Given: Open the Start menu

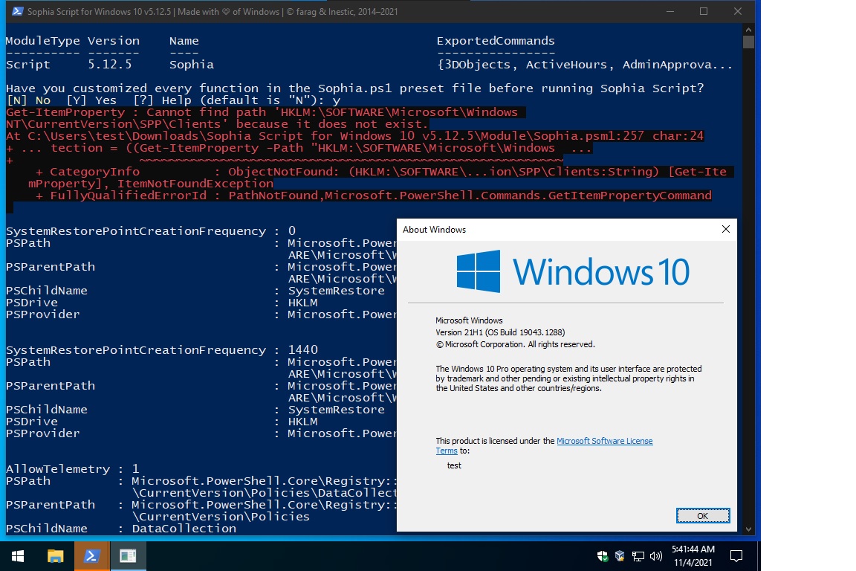Looking at the screenshot, I should (x=16, y=555).
